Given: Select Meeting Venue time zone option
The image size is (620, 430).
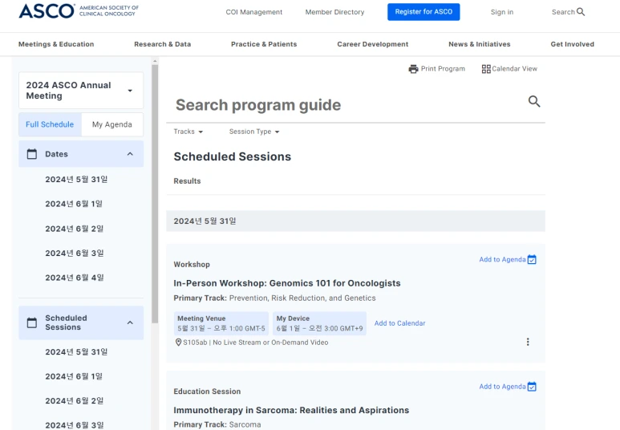Looking at the screenshot, I should tap(221, 323).
